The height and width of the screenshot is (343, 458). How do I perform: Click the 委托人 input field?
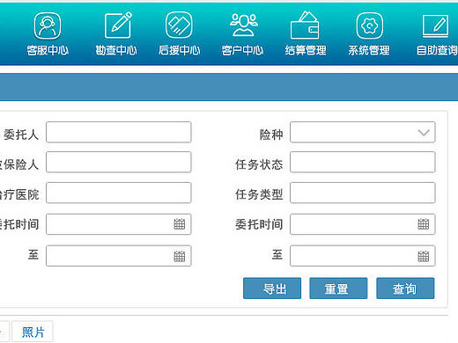pyautogui.click(x=119, y=132)
